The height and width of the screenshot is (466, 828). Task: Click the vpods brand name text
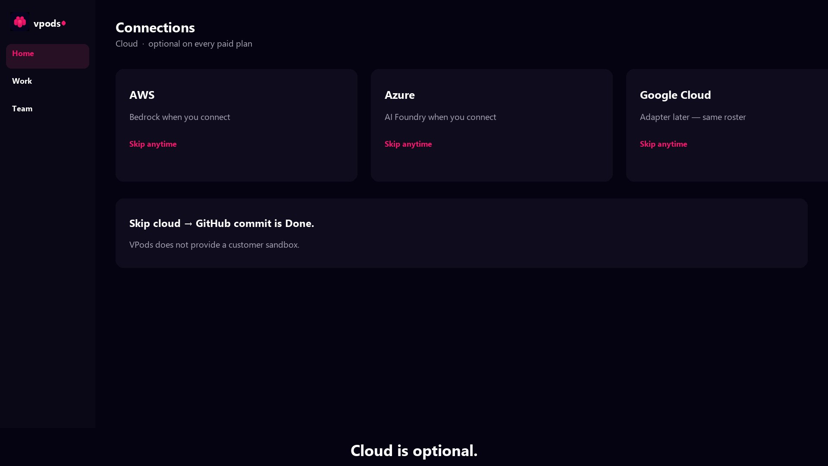pos(47,23)
